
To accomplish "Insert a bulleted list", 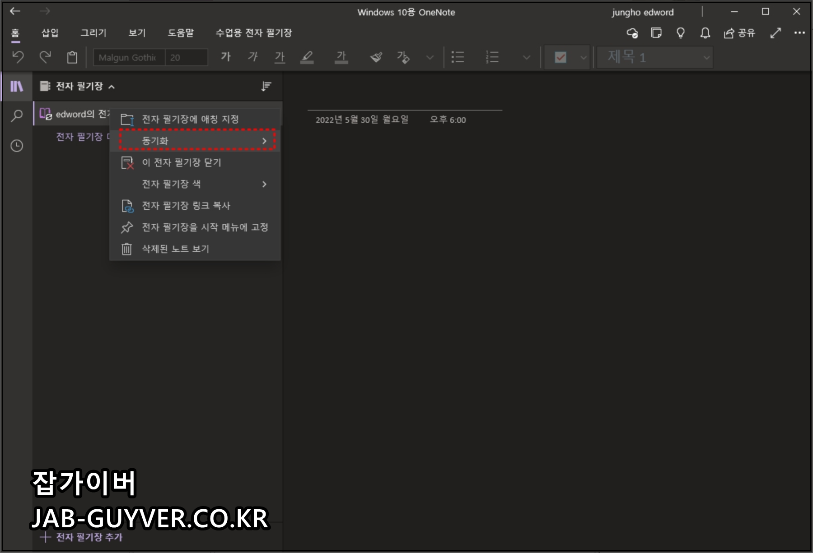I will (458, 57).
